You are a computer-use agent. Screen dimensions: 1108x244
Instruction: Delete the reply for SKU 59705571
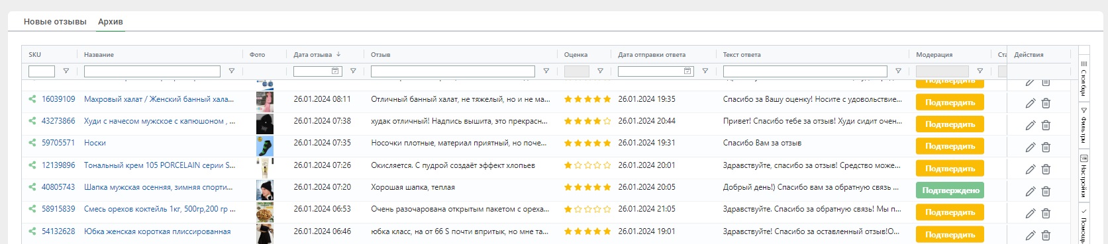tap(1046, 147)
